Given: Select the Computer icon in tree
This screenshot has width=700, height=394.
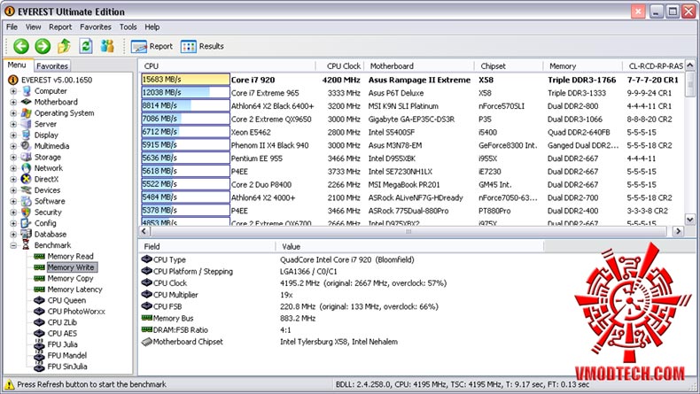Looking at the screenshot, I should point(27,91).
